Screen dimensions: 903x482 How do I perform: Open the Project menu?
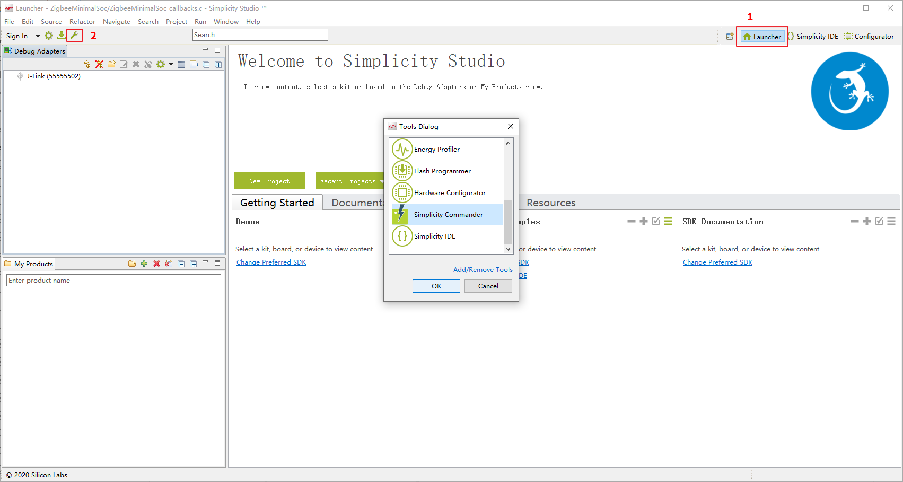click(x=176, y=22)
